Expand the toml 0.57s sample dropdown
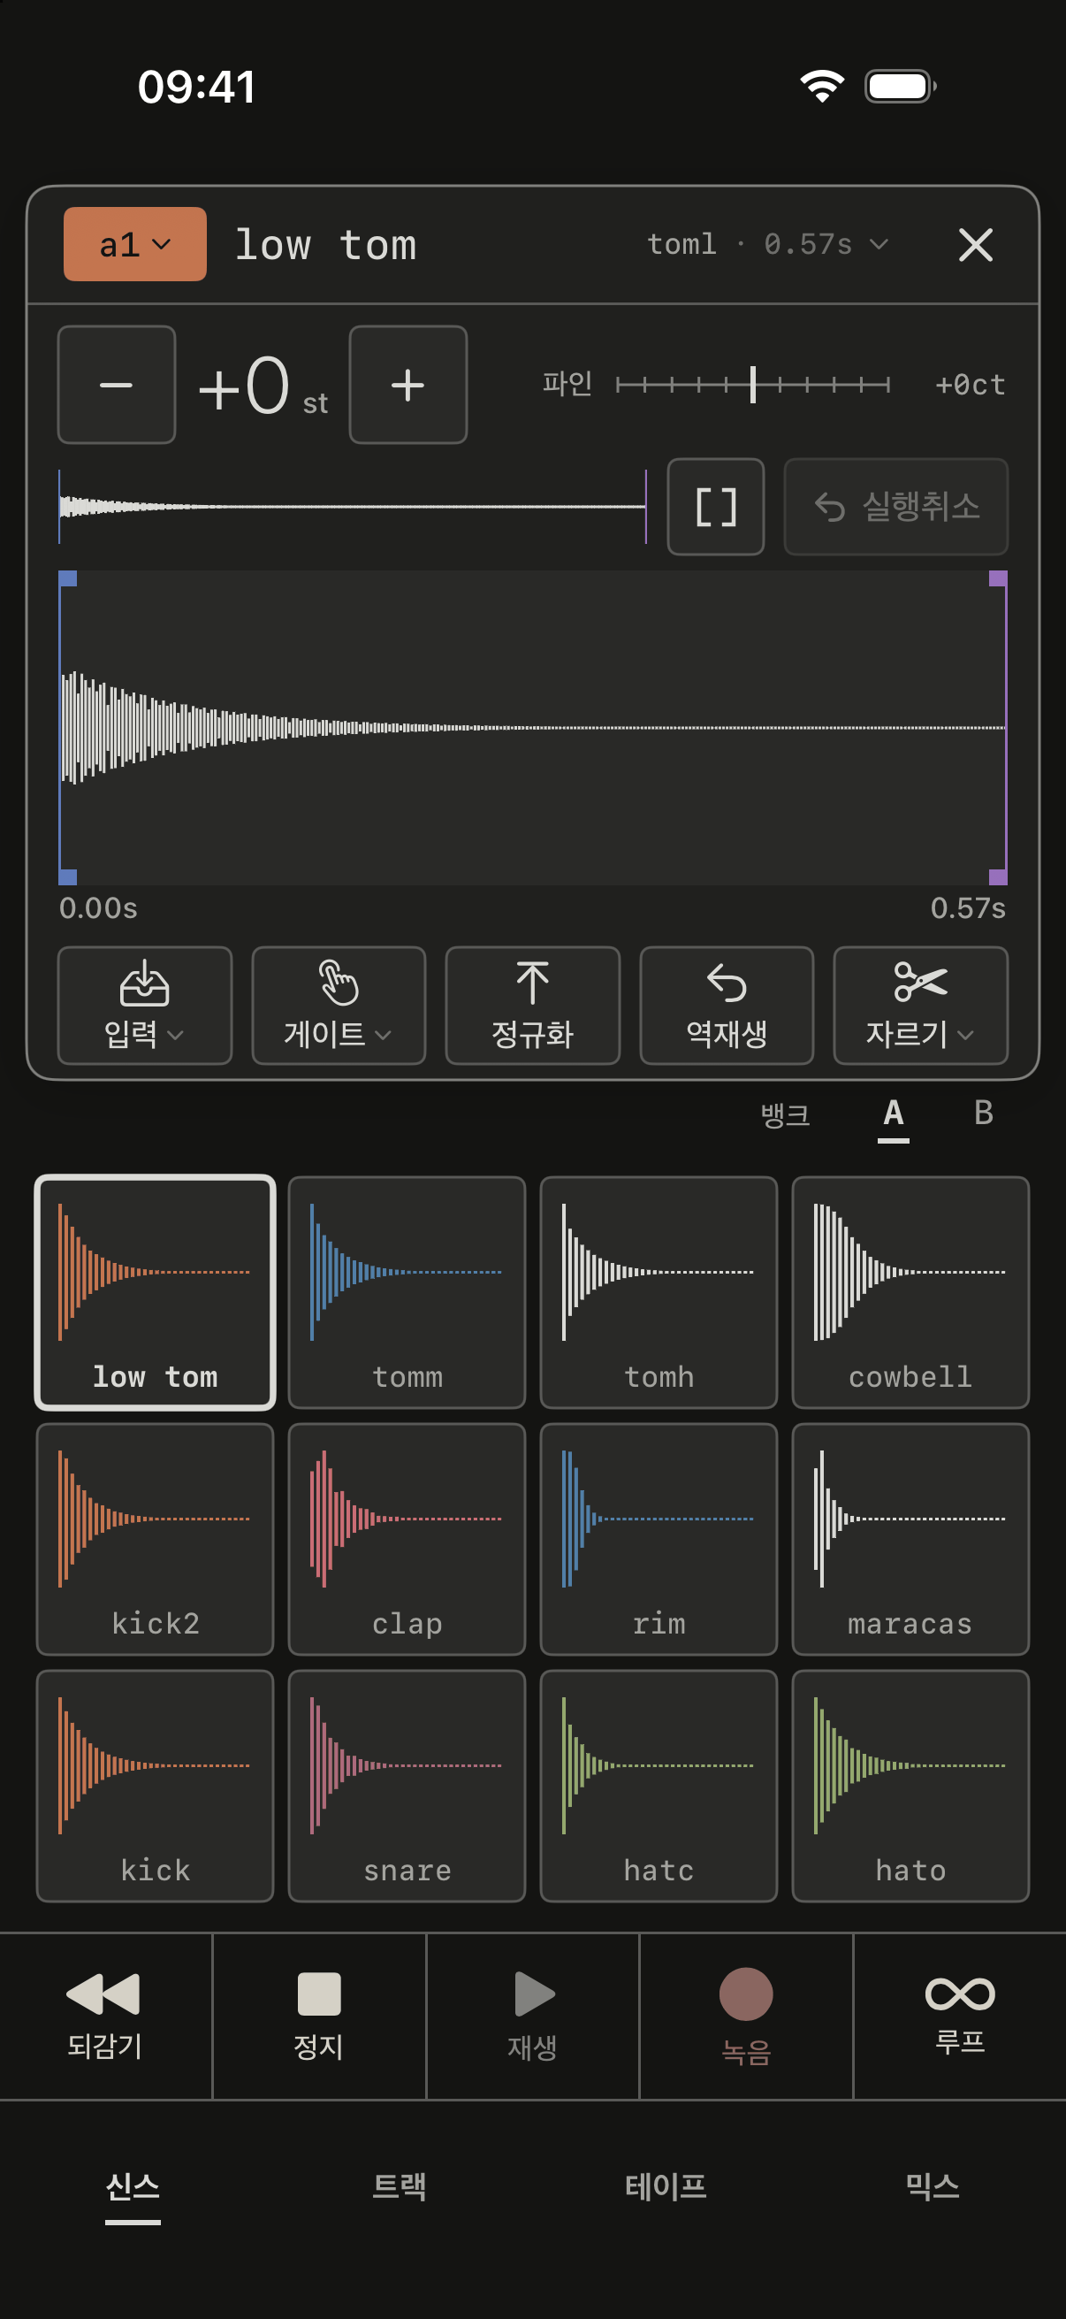This screenshot has width=1066, height=2319. (x=767, y=244)
